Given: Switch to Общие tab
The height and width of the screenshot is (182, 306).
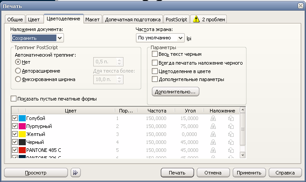Looking at the screenshot, I should click(15, 19).
